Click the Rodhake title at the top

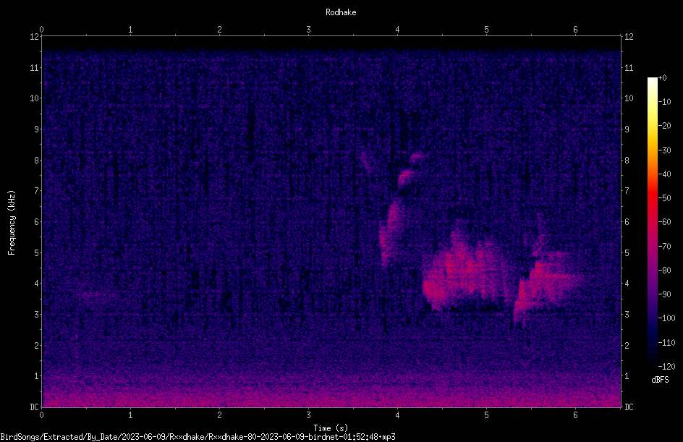(x=341, y=12)
